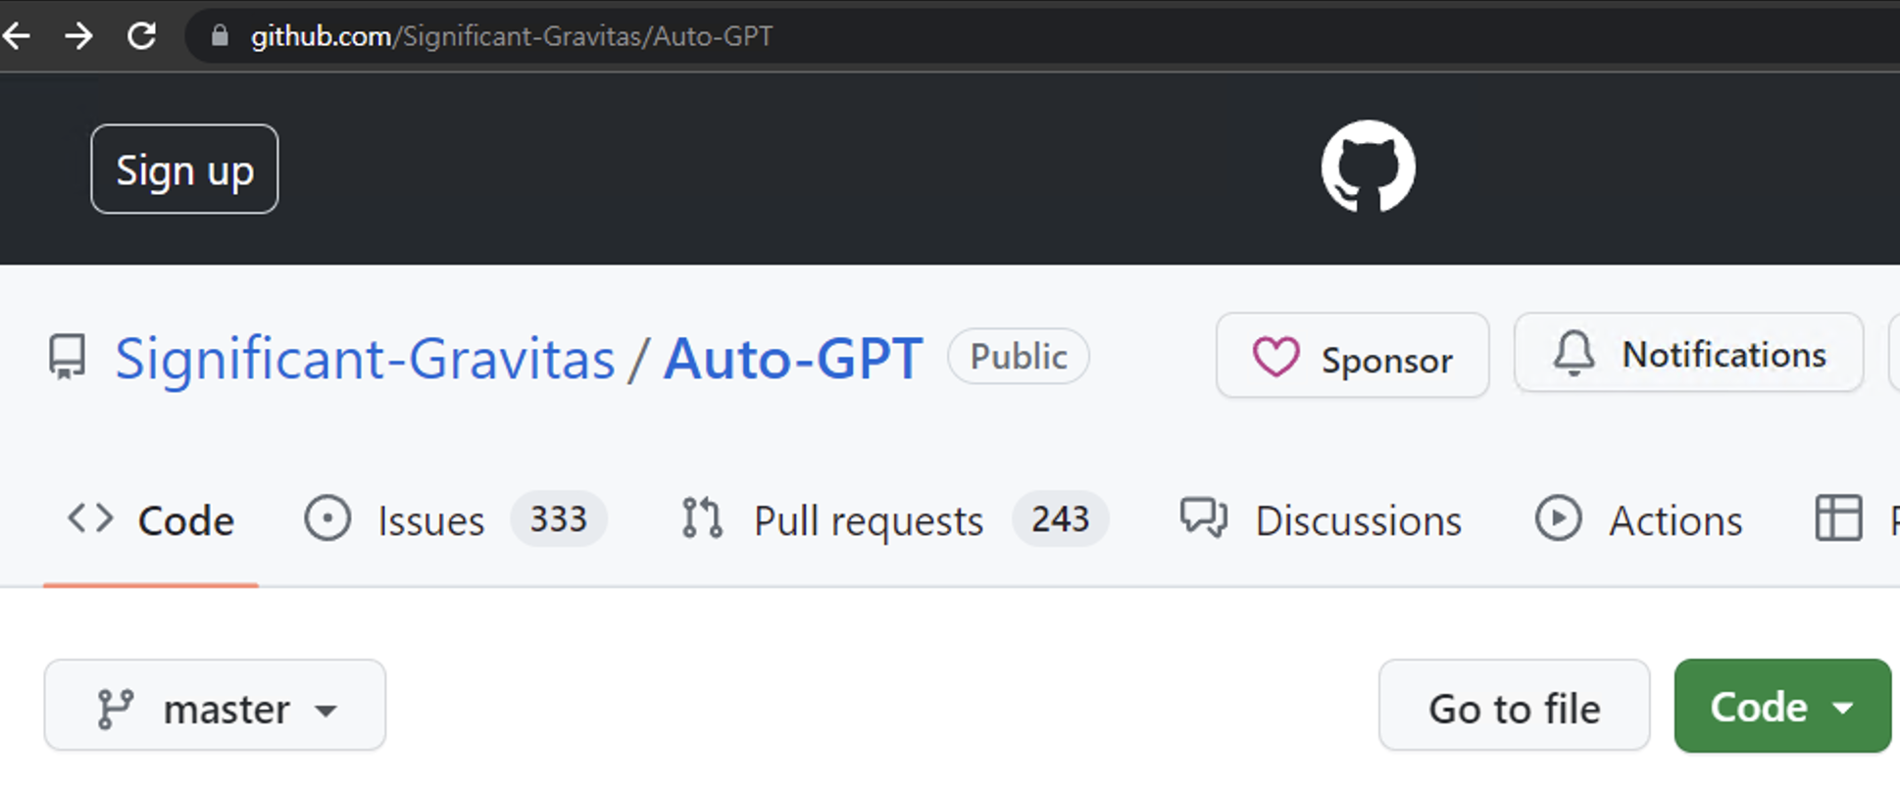Click the Projects table icon
This screenshot has width=1900, height=788.
pyautogui.click(x=1838, y=518)
